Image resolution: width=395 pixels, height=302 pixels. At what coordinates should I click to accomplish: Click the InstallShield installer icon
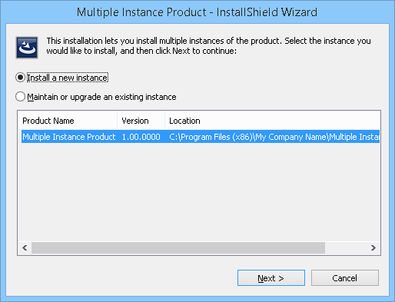pyautogui.click(x=27, y=48)
